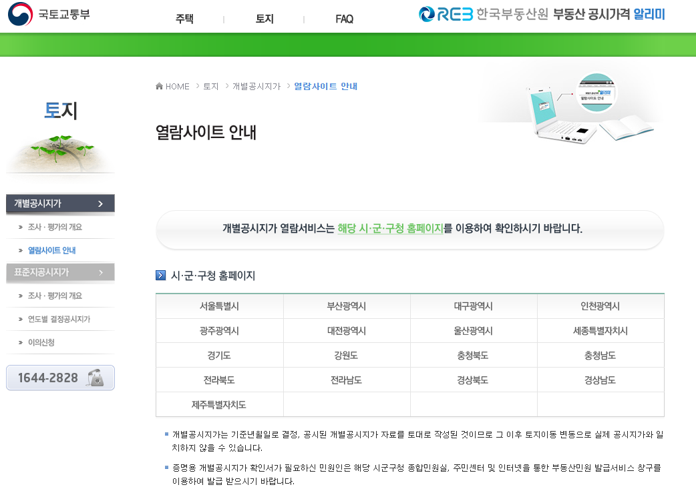Click the HOME house icon in breadcrumb
696x495 pixels.
[159, 85]
